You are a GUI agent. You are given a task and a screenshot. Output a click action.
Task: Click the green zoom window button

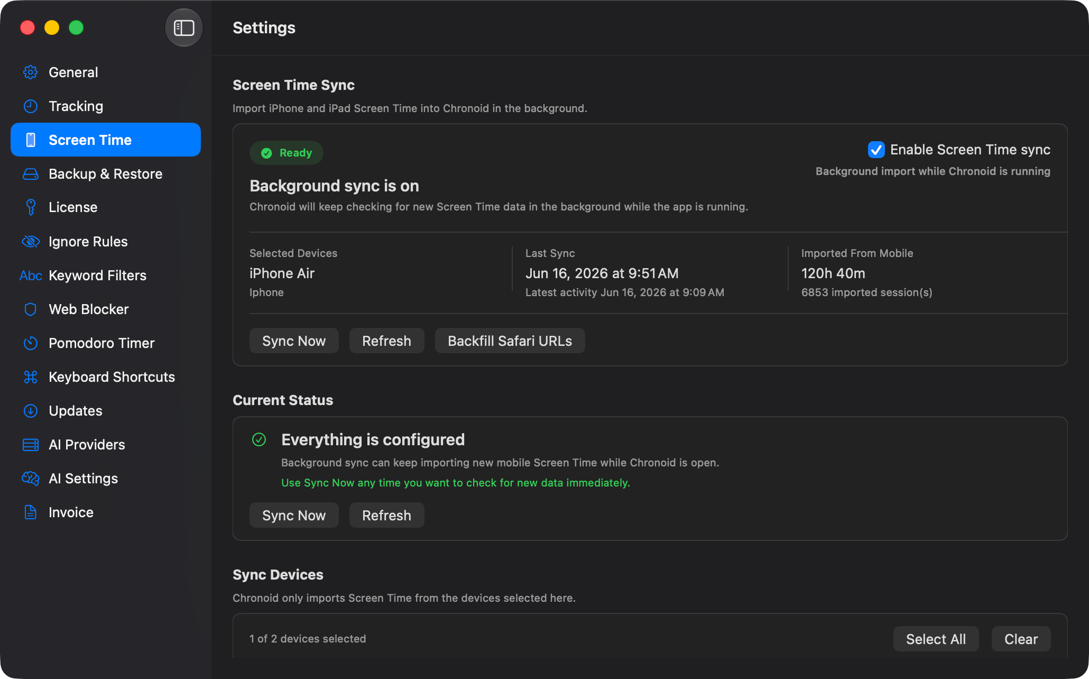click(x=76, y=27)
